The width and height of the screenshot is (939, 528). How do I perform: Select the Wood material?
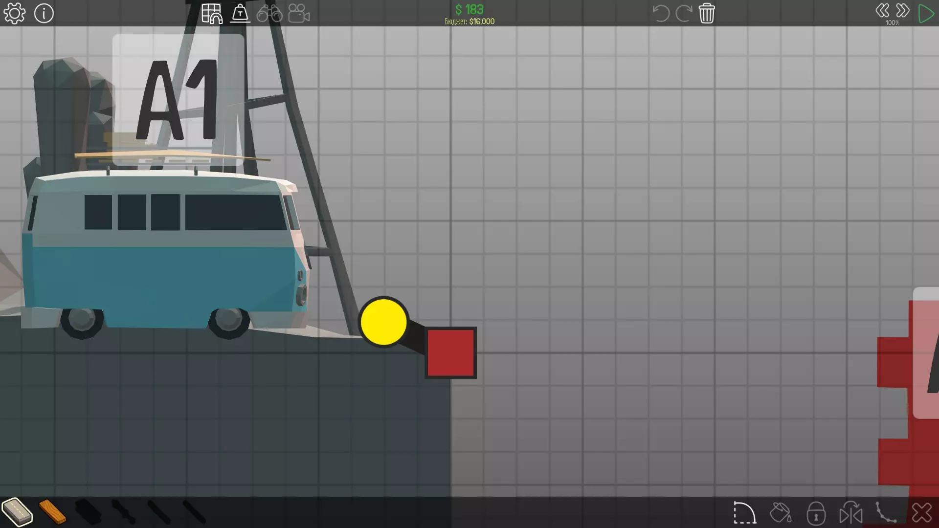52,512
